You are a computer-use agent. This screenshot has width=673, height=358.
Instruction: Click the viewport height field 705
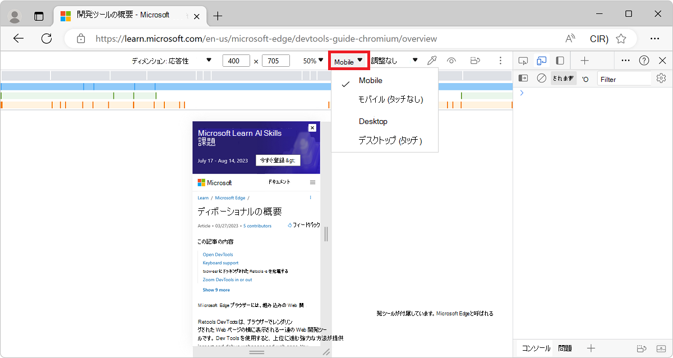click(x=276, y=61)
